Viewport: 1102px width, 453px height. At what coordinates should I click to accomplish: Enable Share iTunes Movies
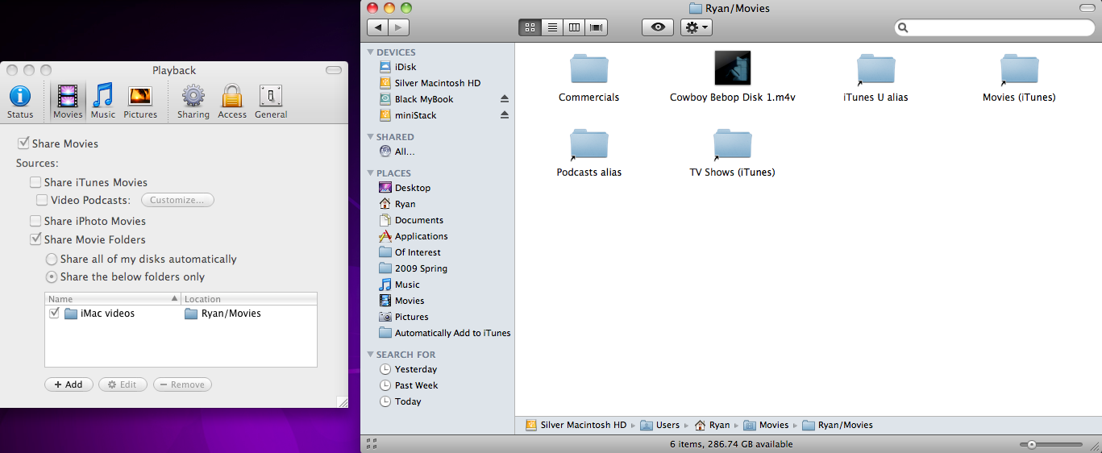(x=35, y=182)
